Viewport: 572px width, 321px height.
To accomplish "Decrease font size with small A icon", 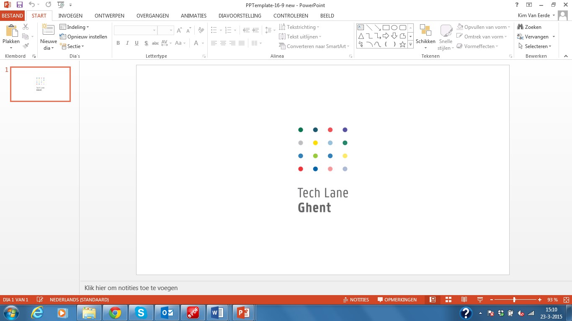I will click(188, 30).
